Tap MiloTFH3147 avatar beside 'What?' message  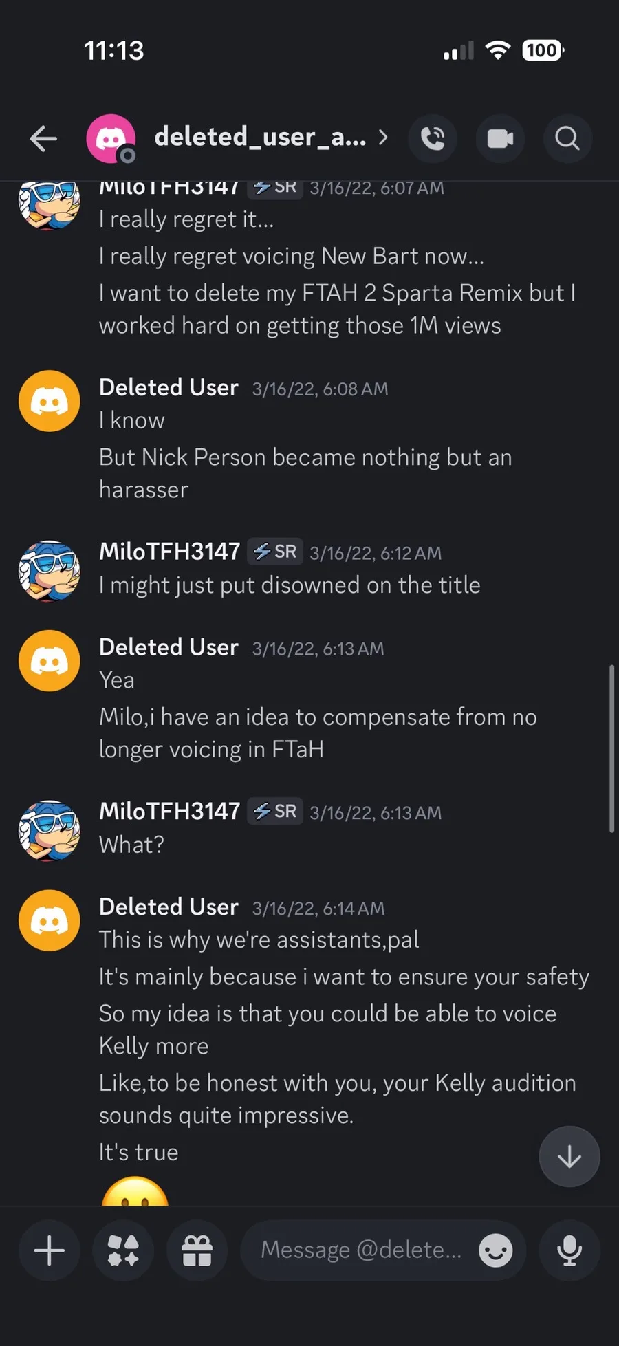50,831
